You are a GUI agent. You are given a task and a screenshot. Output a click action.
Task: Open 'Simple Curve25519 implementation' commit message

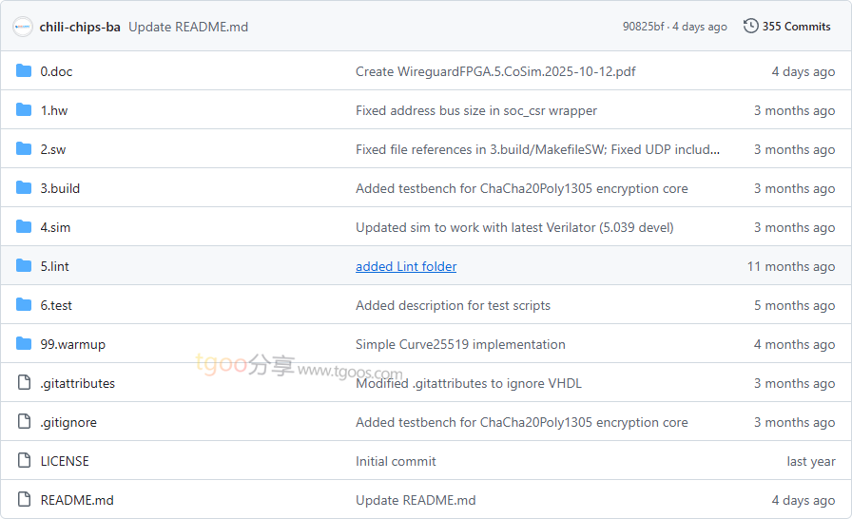point(460,344)
